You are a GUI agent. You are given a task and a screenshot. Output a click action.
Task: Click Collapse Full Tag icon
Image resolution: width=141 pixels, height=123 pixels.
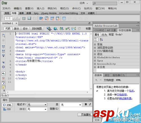tap(3, 47)
